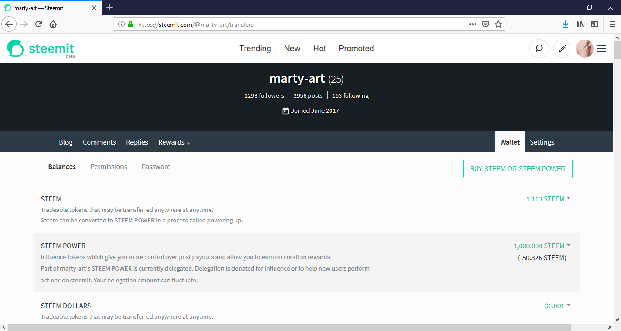This screenshot has width=621, height=331.
Task: Click the vertical scrollbar thumb
Action: pyautogui.click(x=617, y=50)
